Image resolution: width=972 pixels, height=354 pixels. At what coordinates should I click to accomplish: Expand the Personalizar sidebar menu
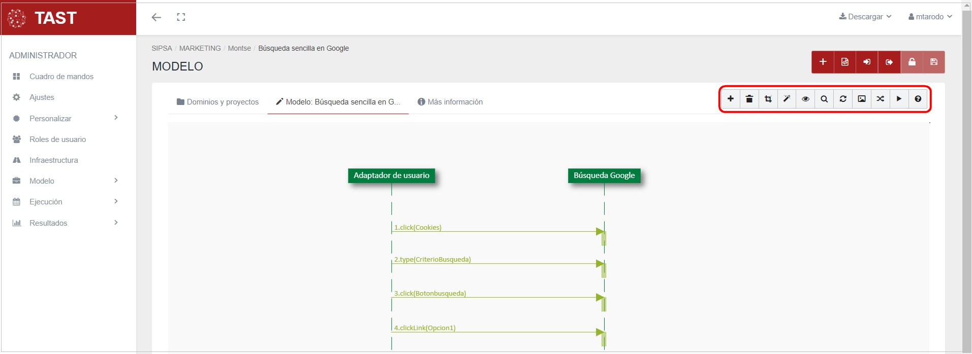[x=66, y=118]
